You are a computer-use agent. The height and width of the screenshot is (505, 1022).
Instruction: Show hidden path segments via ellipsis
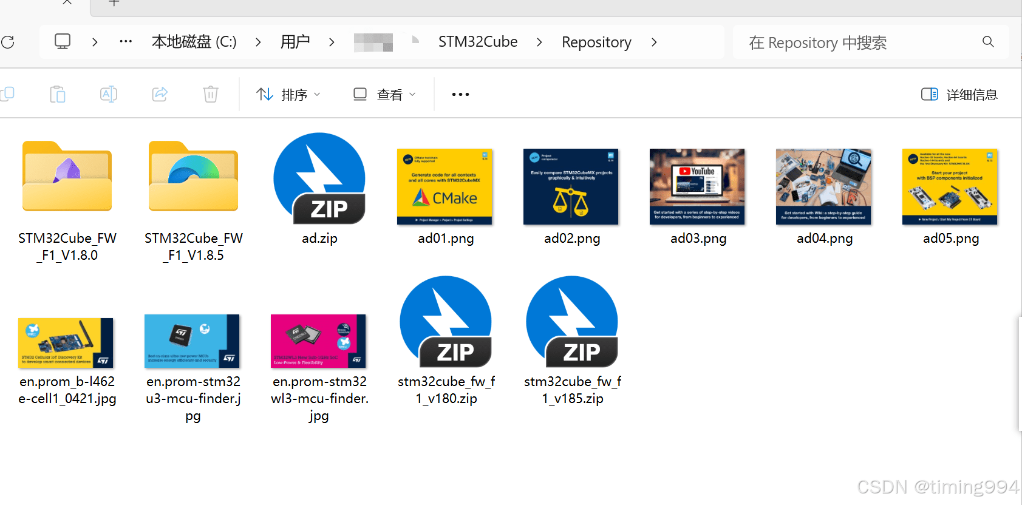coord(126,42)
